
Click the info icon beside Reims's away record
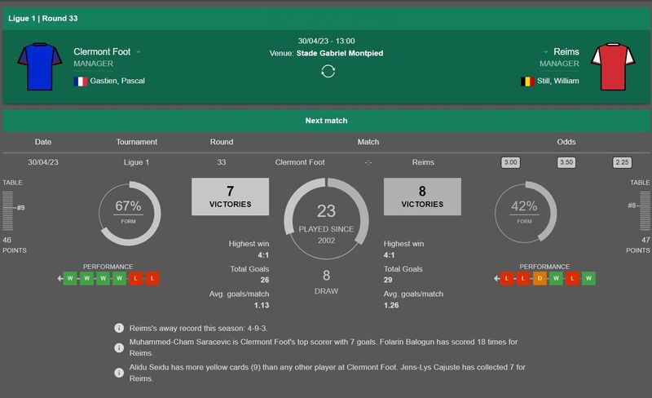(119, 328)
